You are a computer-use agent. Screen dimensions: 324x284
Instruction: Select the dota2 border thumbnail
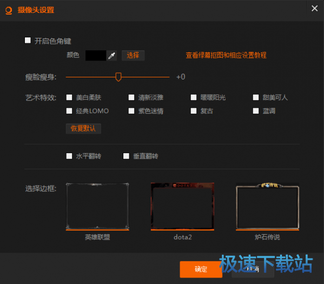point(182,207)
